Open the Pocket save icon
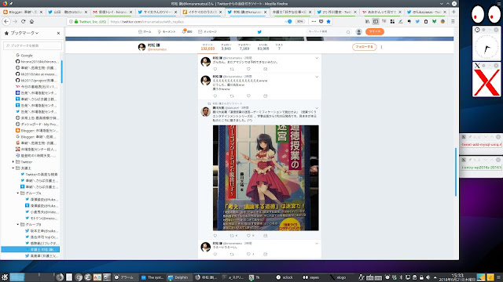 point(321,21)
